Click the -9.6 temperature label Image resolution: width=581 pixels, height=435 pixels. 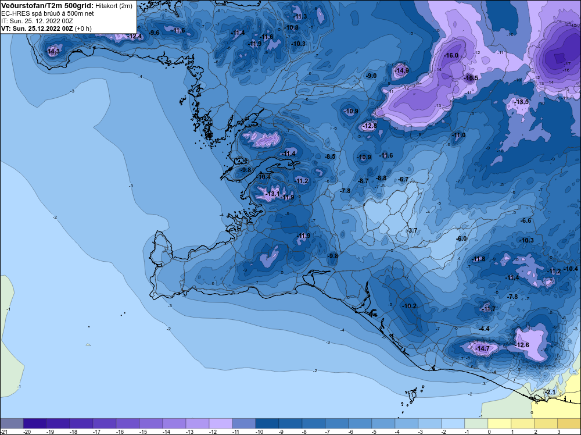click(154, 33)
